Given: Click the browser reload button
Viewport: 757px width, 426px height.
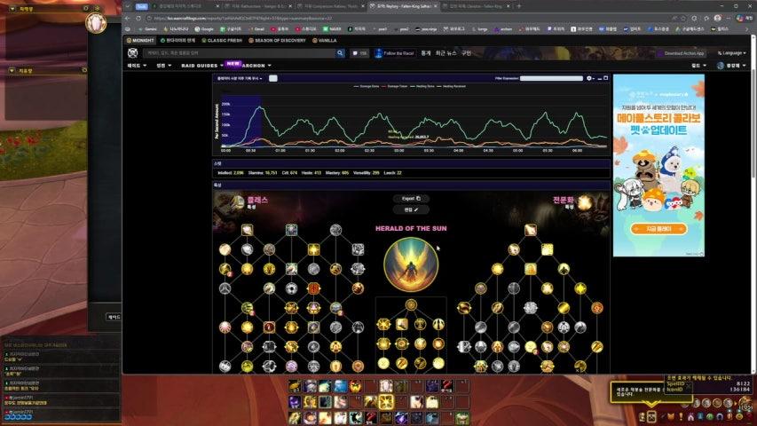Looking at the screenshot, I should pos(138,18).
